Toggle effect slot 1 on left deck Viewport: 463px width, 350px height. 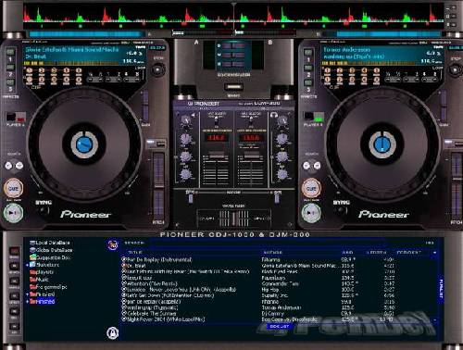tap(10, 52)
